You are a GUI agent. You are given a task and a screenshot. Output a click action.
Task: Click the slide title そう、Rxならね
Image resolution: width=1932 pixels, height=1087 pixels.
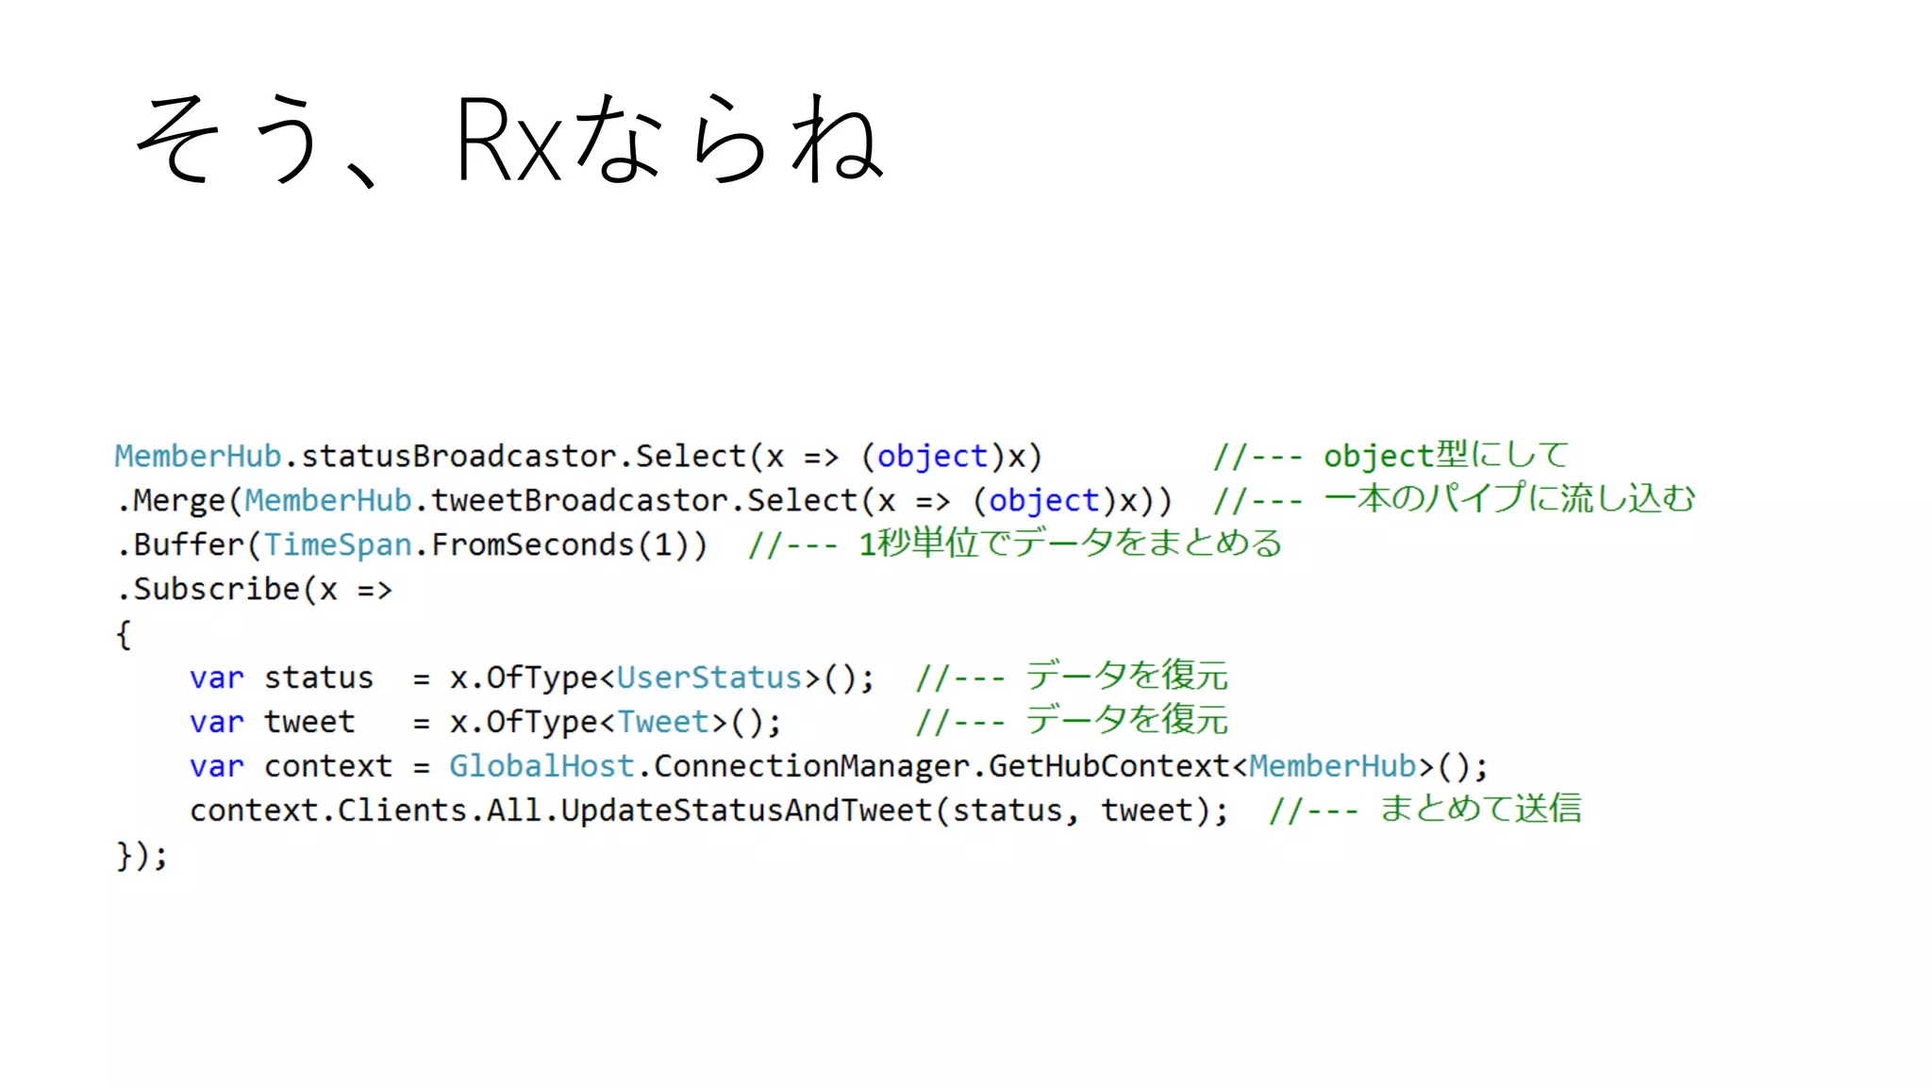click(509, 139)
